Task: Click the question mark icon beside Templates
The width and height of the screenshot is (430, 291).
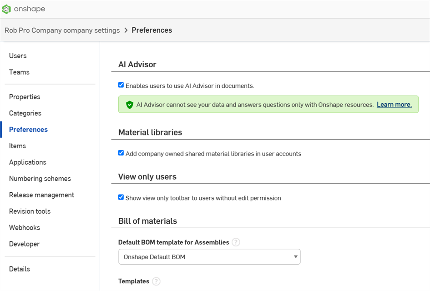Action: 156,281
